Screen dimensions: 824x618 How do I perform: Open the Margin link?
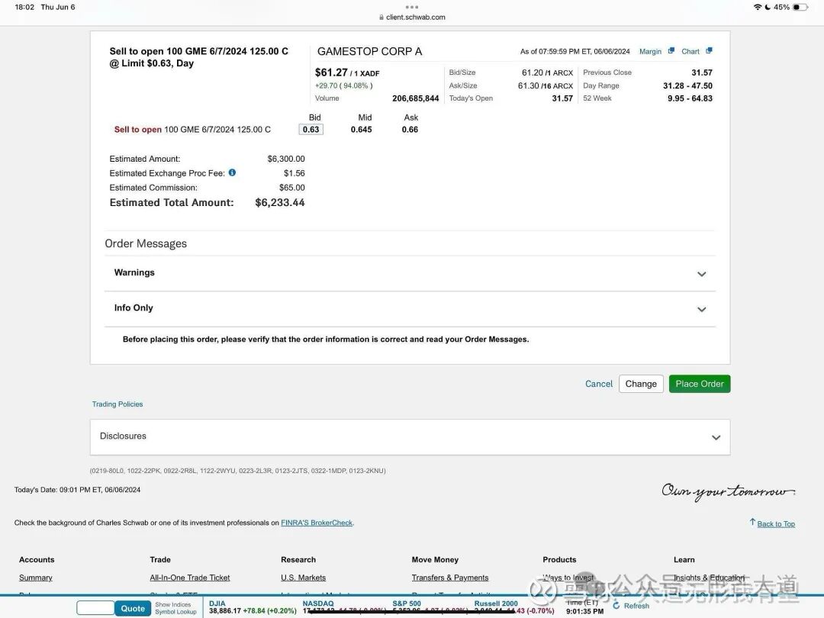pos(650,52)
